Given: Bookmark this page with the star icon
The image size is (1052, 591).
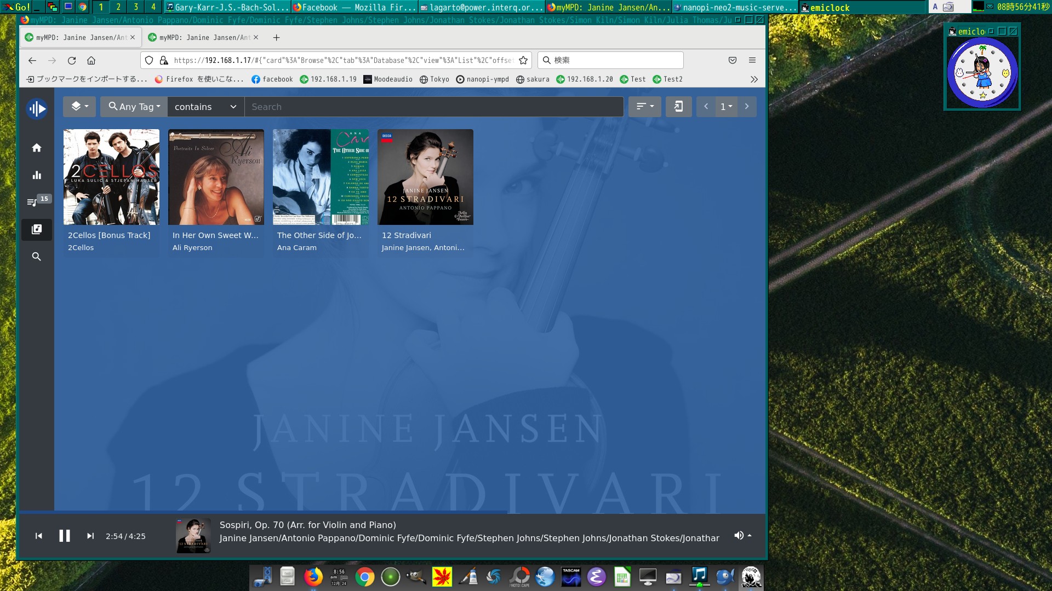Looking at the screenshot, I should (x=523, y=60).
